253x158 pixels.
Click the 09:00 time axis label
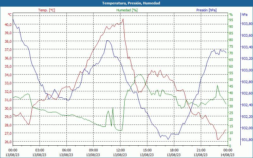(93, 151)
